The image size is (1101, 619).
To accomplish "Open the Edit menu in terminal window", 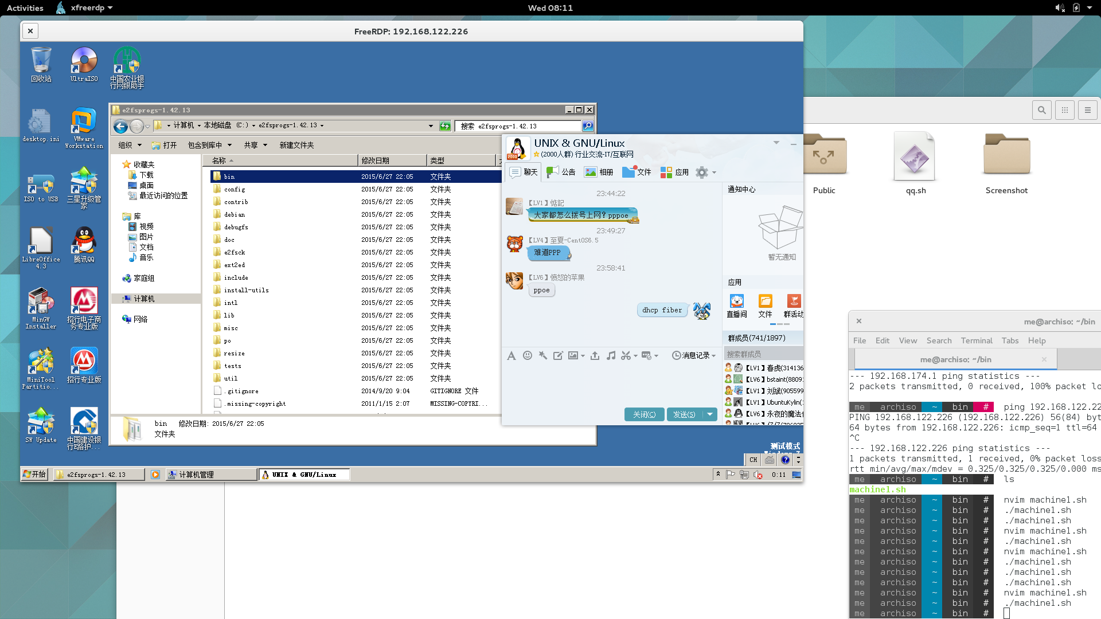I will tap(882, 340).
